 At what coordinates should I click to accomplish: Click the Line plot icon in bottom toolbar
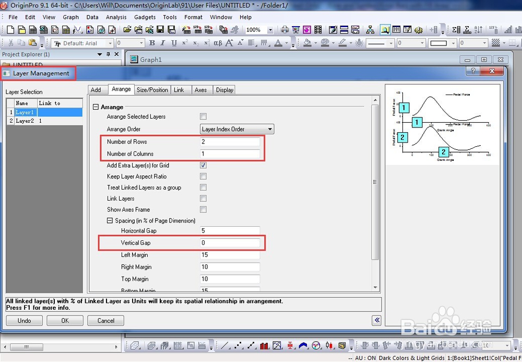tap(224, 345)
